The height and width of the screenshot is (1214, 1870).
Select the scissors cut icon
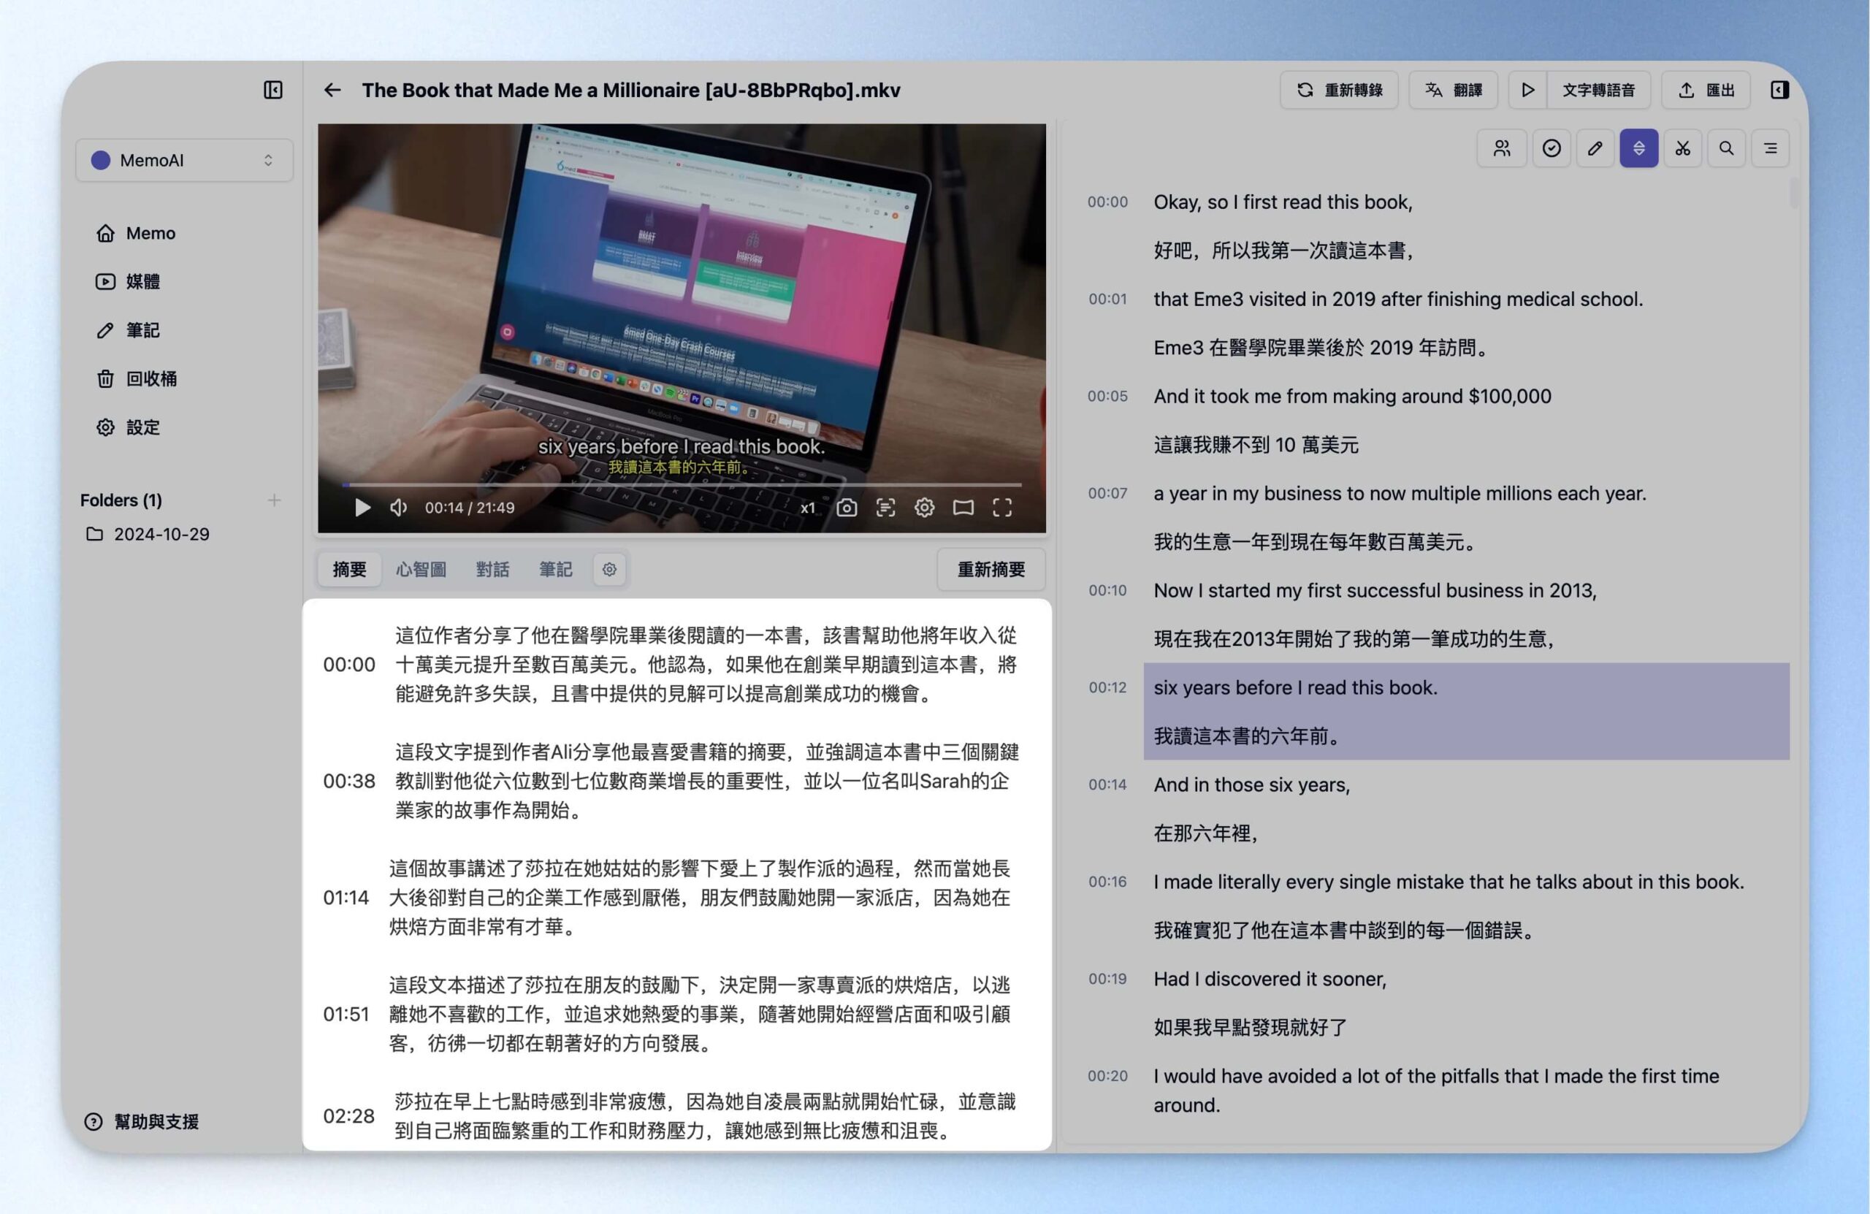pos(1682,148)
